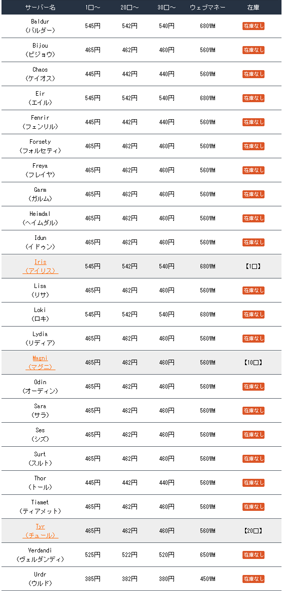The image size is (285, 591).
Task: Select the 【20口】 stock value for Tyr
Action: pos(253,531)
